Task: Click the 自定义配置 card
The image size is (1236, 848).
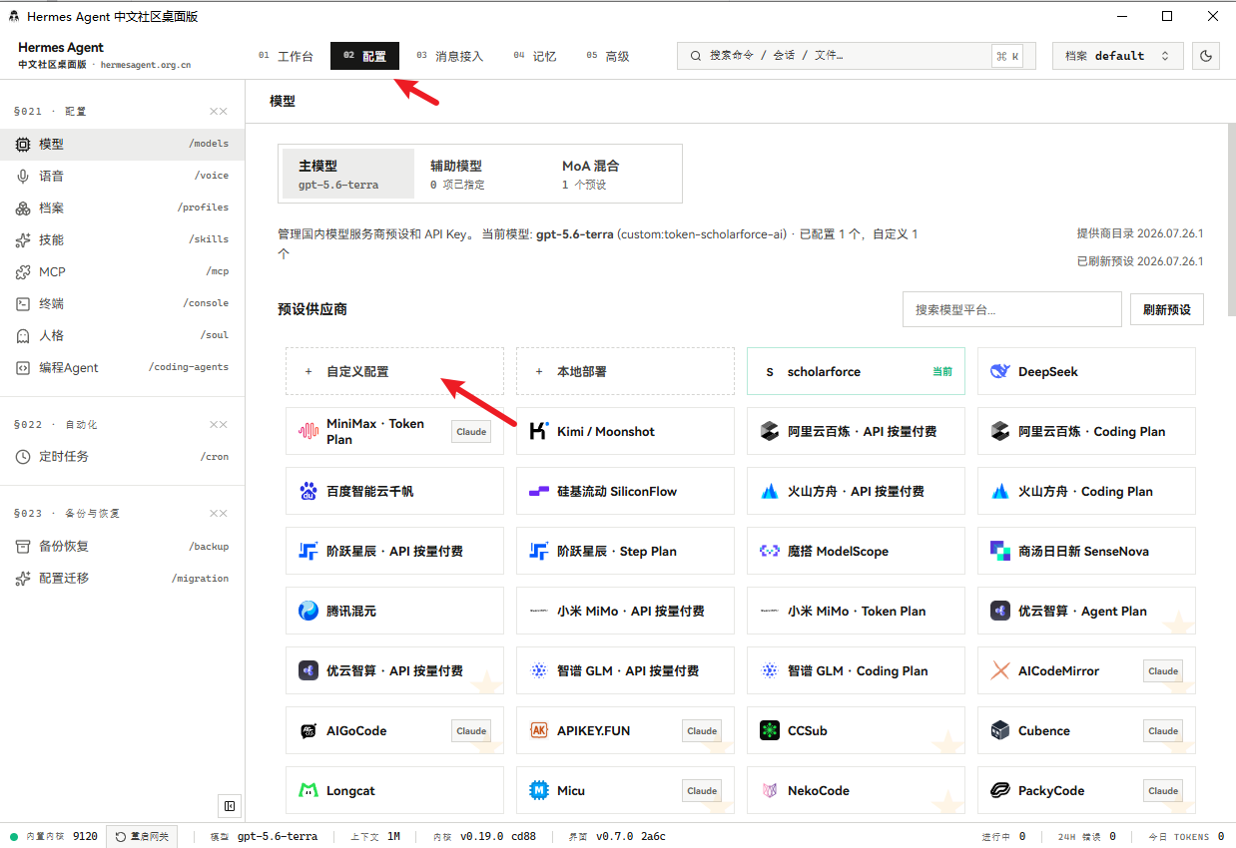Action: (x=394, y=371)
